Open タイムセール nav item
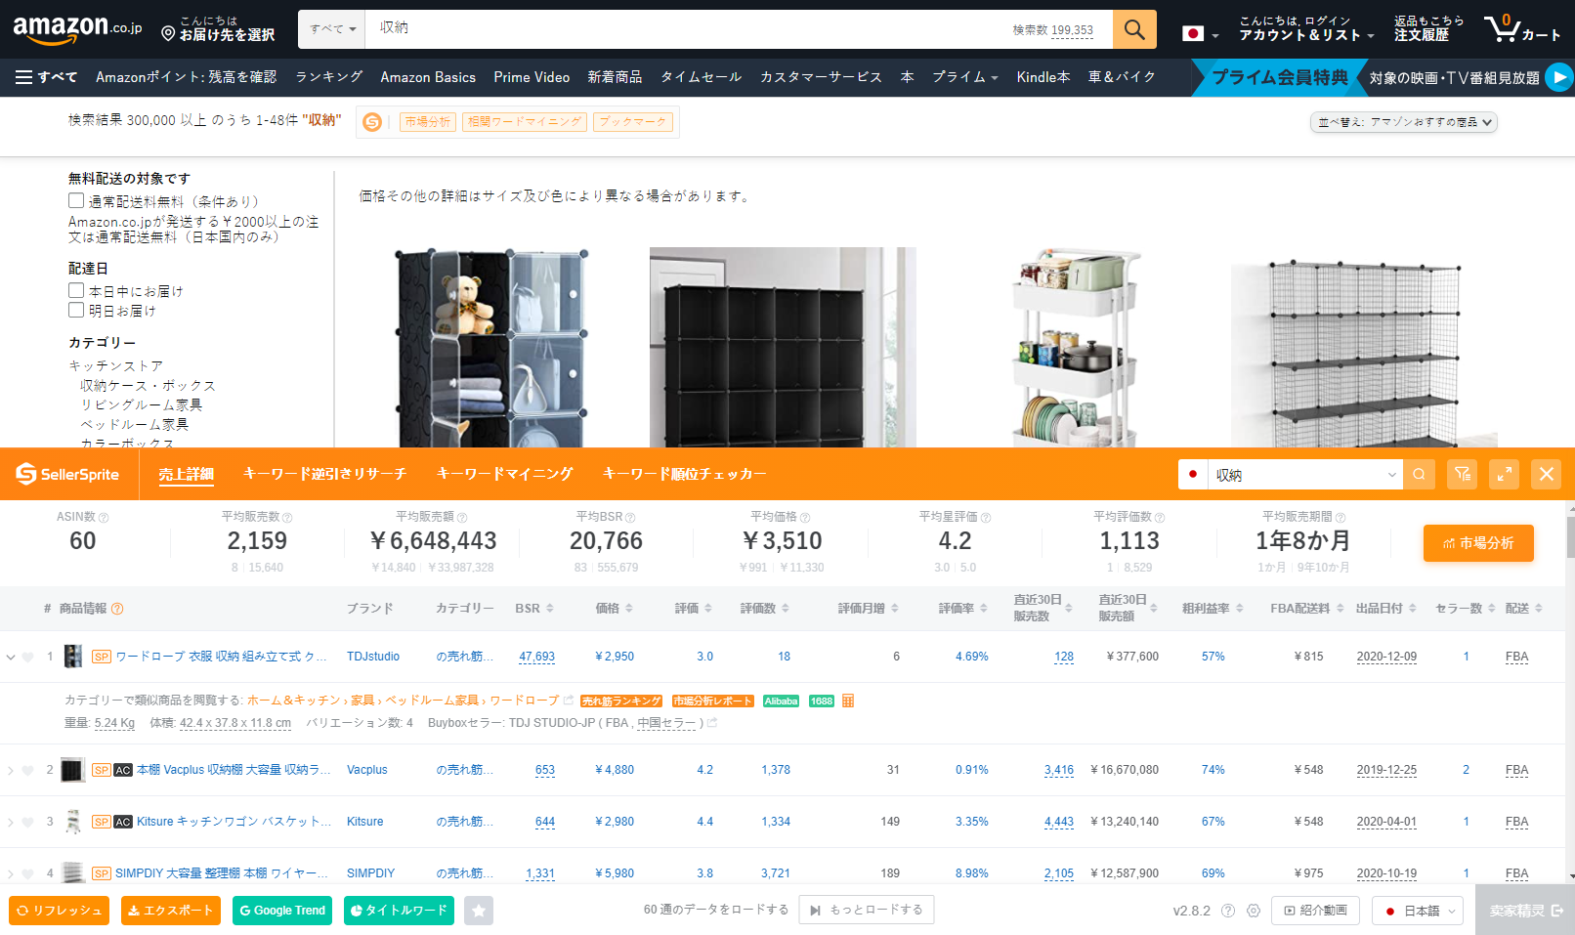1575x935 pixels. [702, 77]
